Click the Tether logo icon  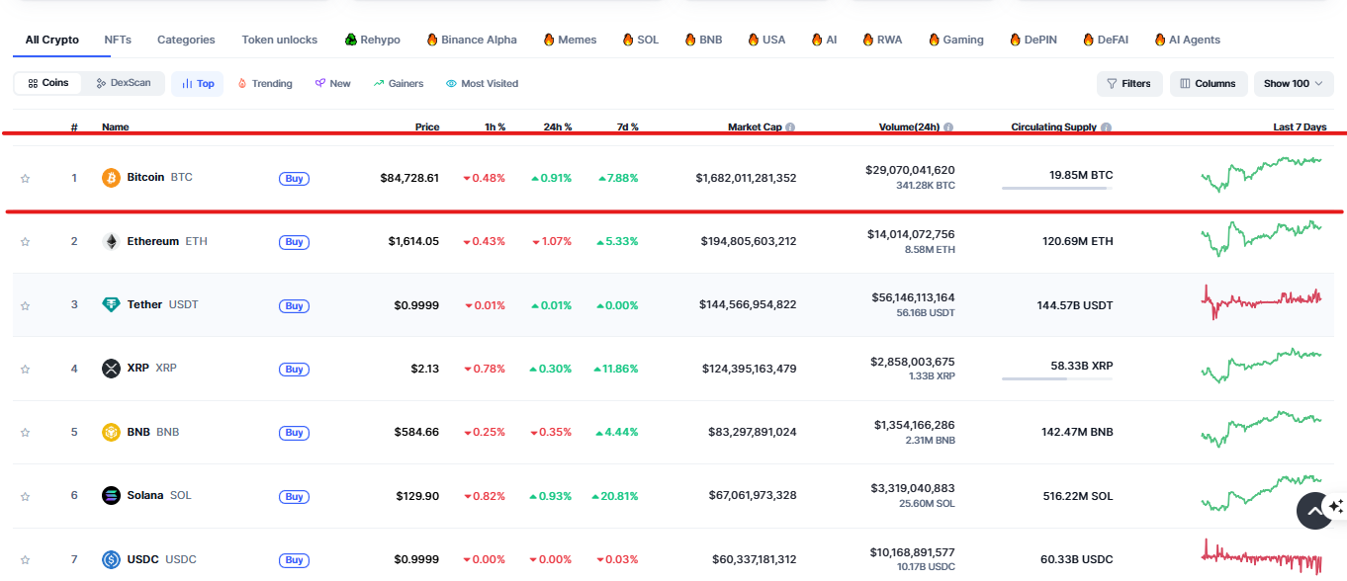[112, 304]
